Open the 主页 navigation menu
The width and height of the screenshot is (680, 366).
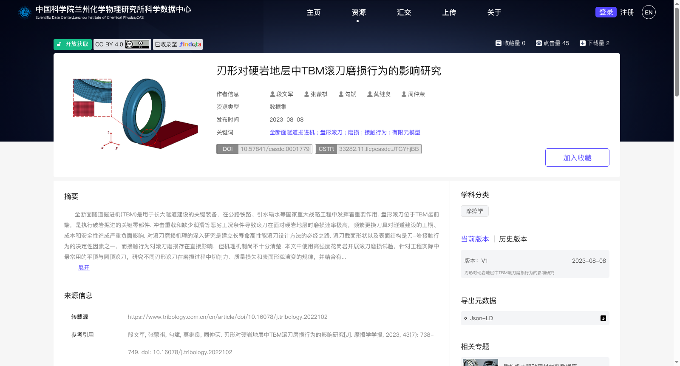[314, 12]
